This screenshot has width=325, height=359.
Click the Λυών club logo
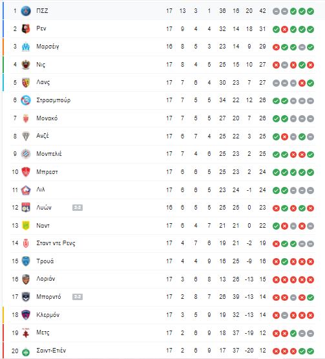coord(26,208)
